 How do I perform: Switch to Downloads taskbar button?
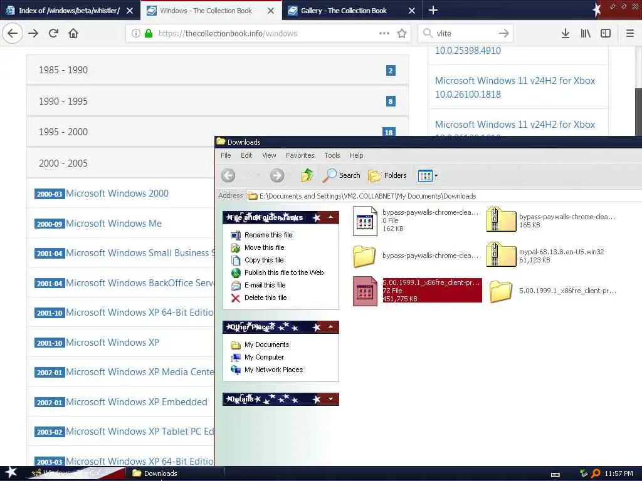click(176, 473)
